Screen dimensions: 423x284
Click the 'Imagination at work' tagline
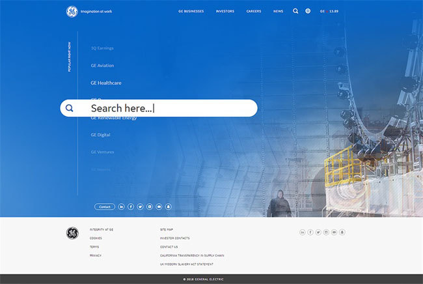point(96,11)
